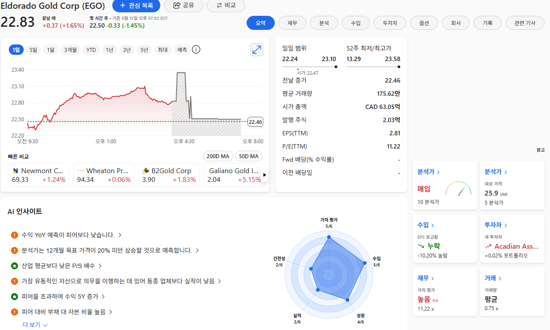The height and width of the screenshot is (330, 550).
Task: Click the uptrend arrow icon beside Acadian Ass...
Action: point(488,246)
